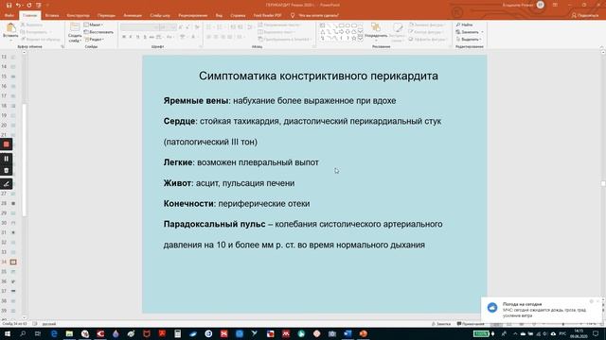The image size is (606, 340).
Task: Open the font name combo box
Action: [139, 27]
